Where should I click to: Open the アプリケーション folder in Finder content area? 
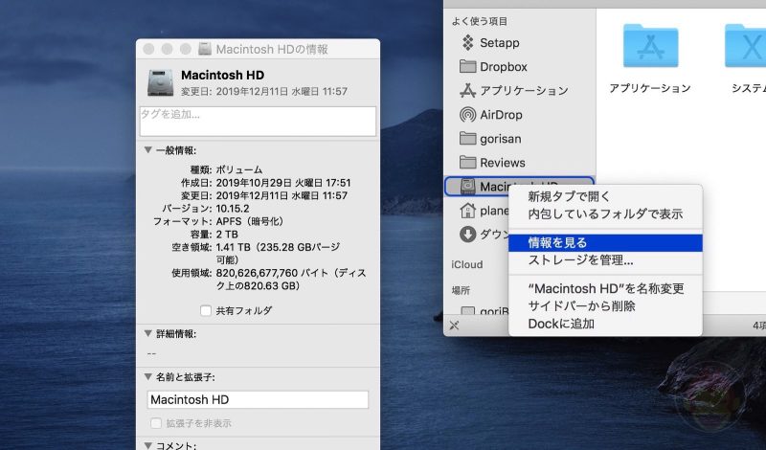coord(650,46)
